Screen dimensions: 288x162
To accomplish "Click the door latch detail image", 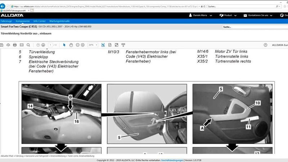I will [61, 114].
